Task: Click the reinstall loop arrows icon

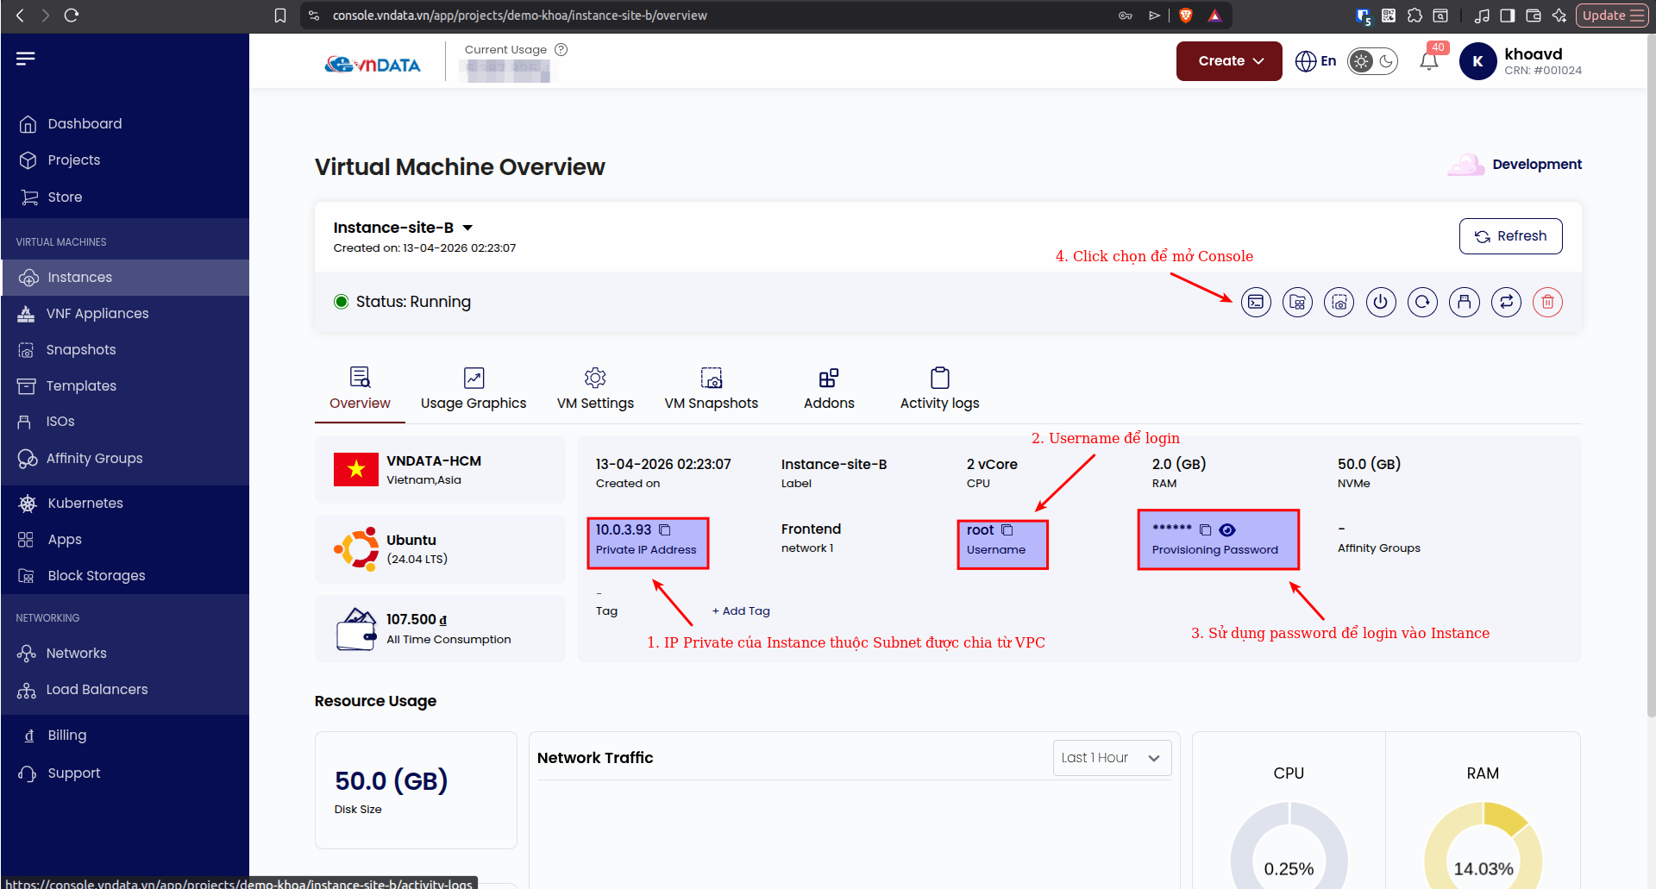Action: click(x=1506, y=302)
